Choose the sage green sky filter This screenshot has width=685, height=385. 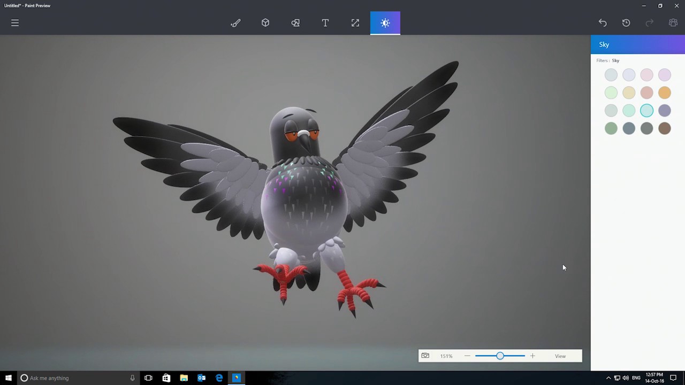tap(611, 128)
